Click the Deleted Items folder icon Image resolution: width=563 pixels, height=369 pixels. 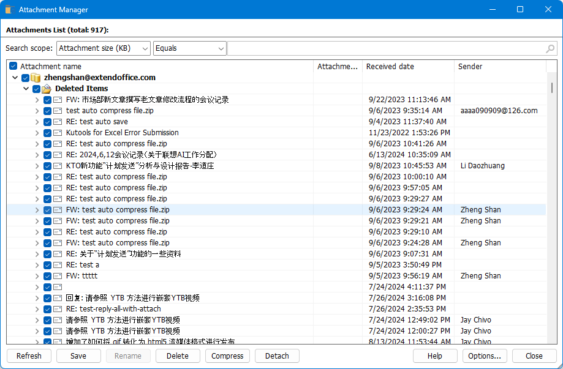pyautogui.click(x=46, y=88)
